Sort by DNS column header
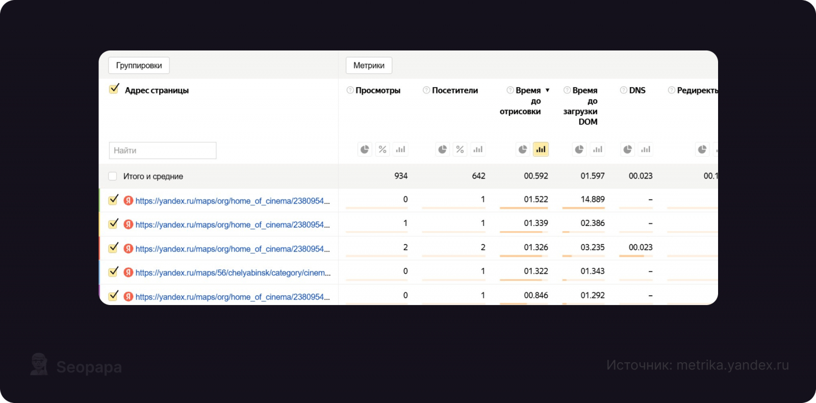The height and width of the screenshot is (403, 816). (637, 90)
